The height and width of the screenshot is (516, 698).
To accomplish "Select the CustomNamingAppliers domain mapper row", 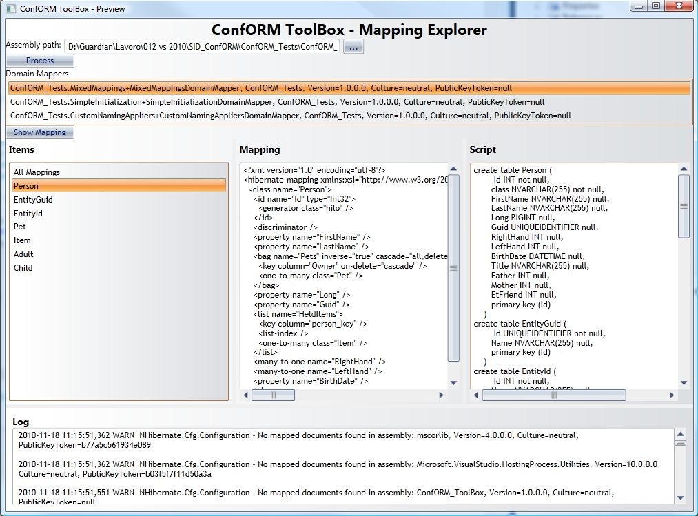I will 290,116.
